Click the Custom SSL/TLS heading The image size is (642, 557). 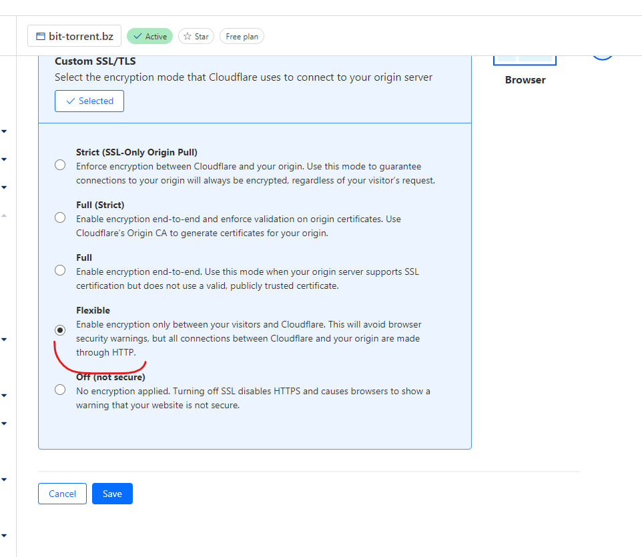coord(95,61)
